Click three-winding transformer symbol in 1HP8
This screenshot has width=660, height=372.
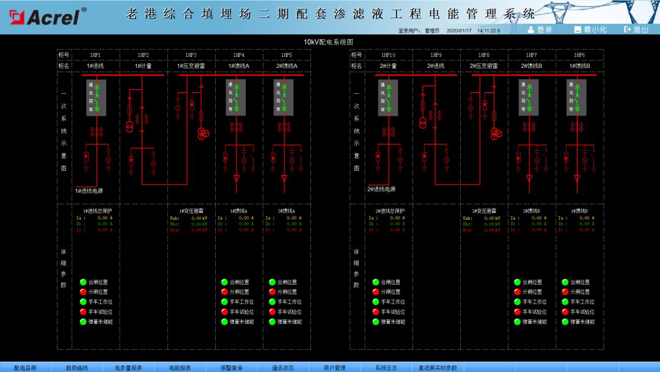496,134
